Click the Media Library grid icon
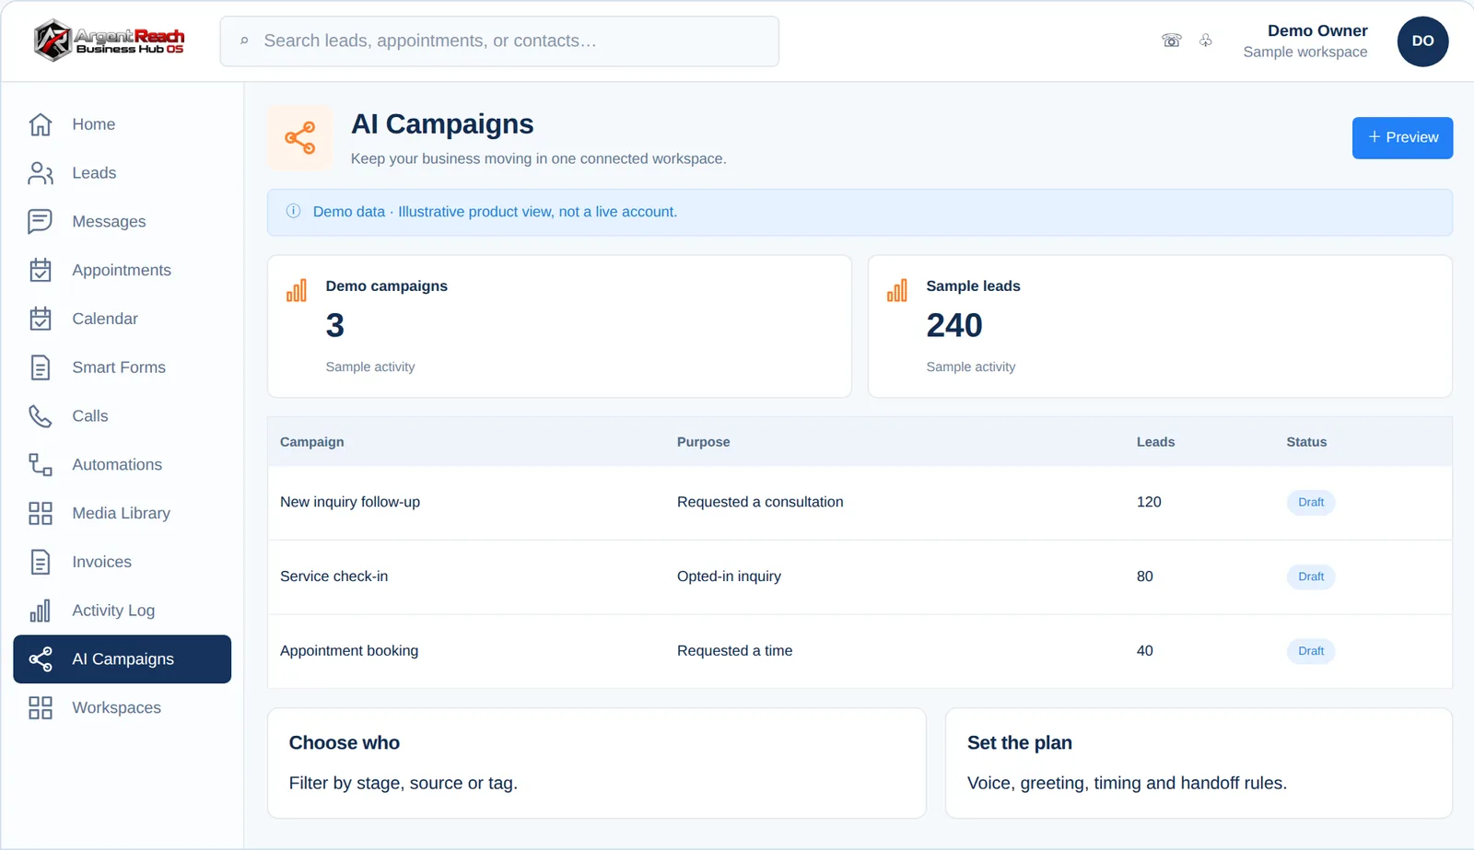Image resolution: width=1474 pixels, height=850 pixels. (x=40, y=514)
